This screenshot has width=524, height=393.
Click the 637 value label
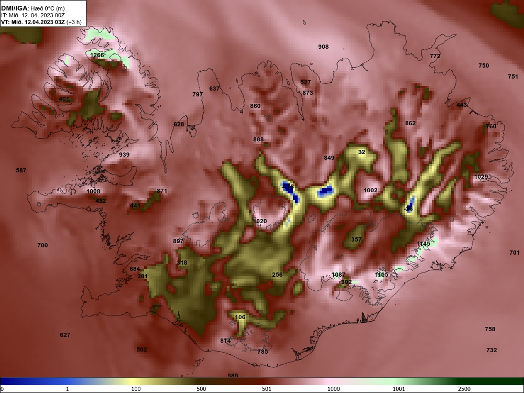214,89
